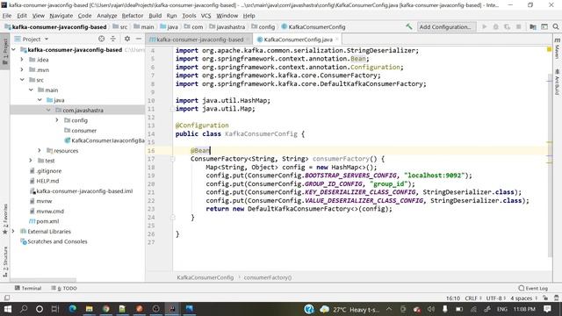
Task: Open Windows taskbar search icon
Action: (x=24, y=309)
